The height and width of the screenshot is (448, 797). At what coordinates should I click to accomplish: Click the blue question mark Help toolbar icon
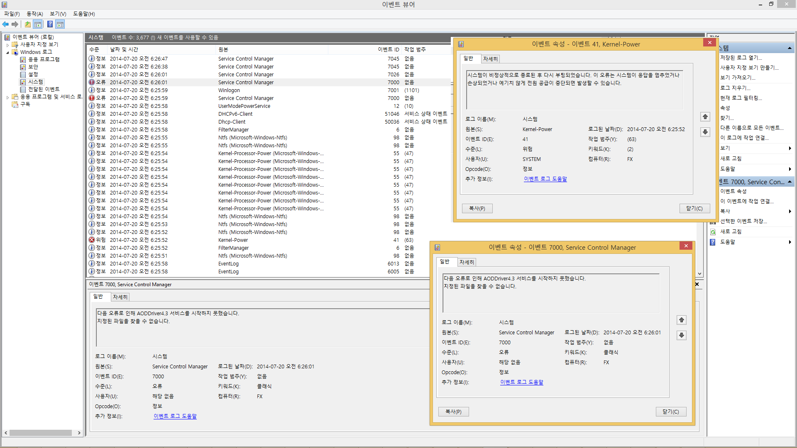point(50,24)
